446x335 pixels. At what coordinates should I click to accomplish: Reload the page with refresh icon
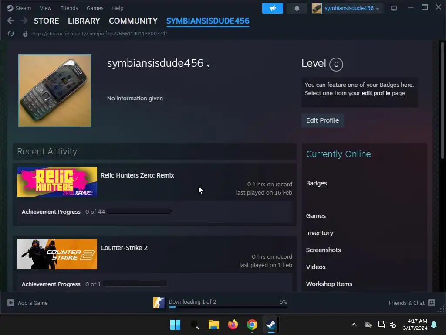click(11, 34)
